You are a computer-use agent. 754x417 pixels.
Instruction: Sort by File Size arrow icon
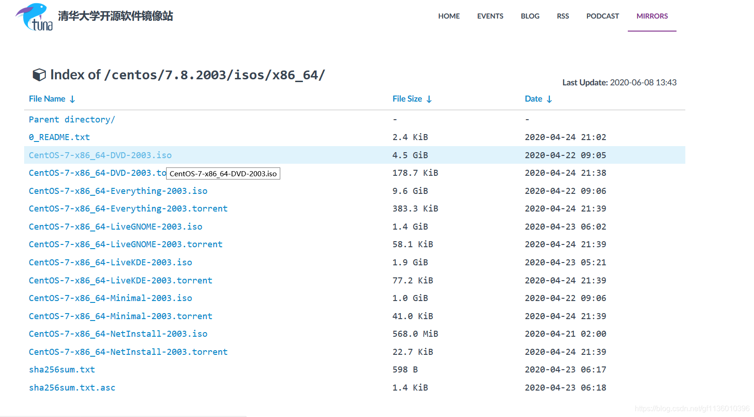coord(429,99)
